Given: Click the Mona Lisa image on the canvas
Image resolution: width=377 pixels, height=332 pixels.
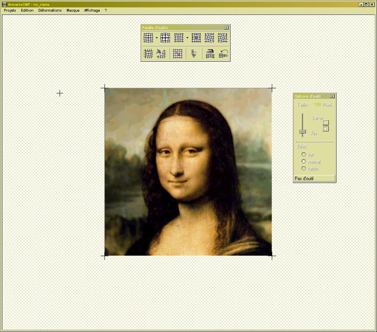Looking at the screenshot, I should (x=188, y=172).
